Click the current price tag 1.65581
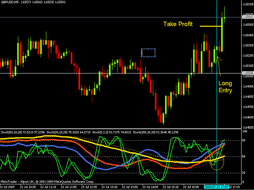The image size is (254, 190). coord(248,17)
